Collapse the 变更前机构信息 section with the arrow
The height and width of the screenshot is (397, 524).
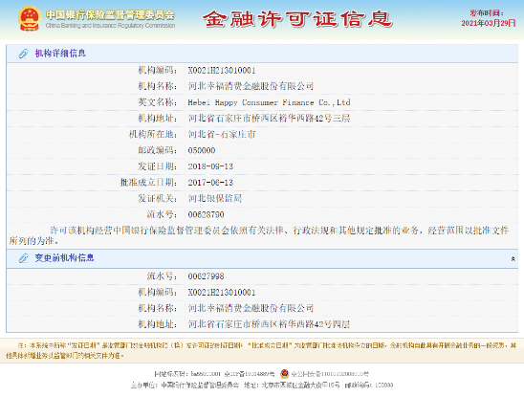click(x=513, y=259)
